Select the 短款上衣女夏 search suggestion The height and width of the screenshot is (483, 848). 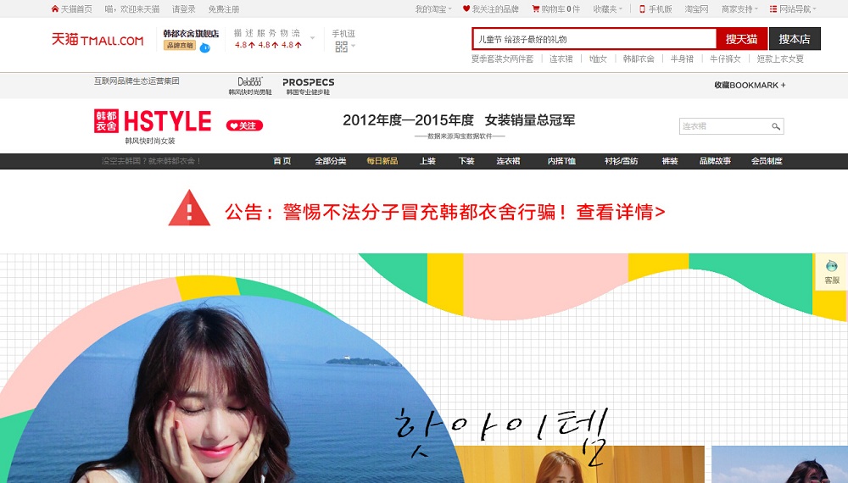click(x=780, y=58)
